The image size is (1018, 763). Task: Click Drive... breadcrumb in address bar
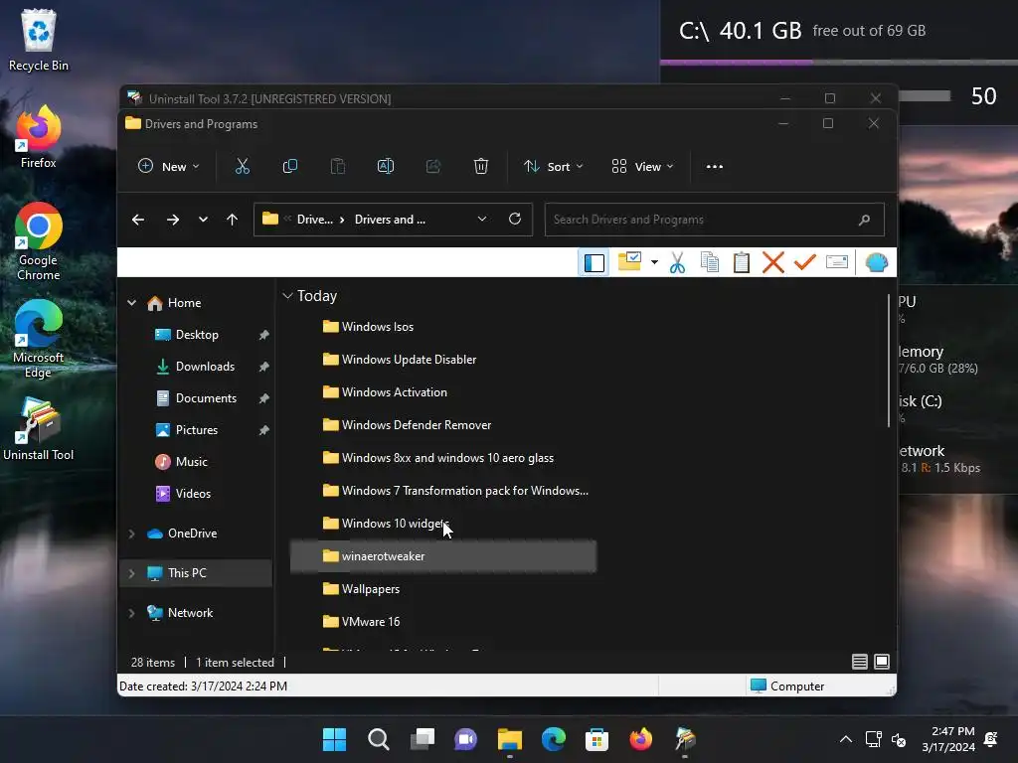315,220
